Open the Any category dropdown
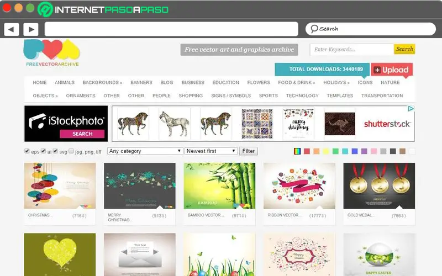This screenshot has width=442, height=276. (x=145, y=151)
